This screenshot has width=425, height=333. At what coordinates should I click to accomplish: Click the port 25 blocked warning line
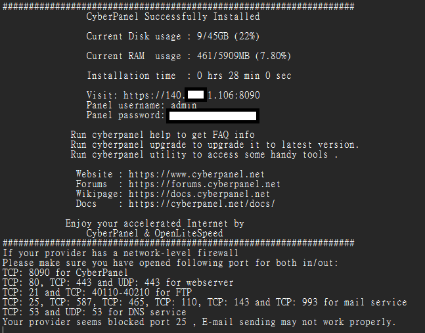point(199,322)
